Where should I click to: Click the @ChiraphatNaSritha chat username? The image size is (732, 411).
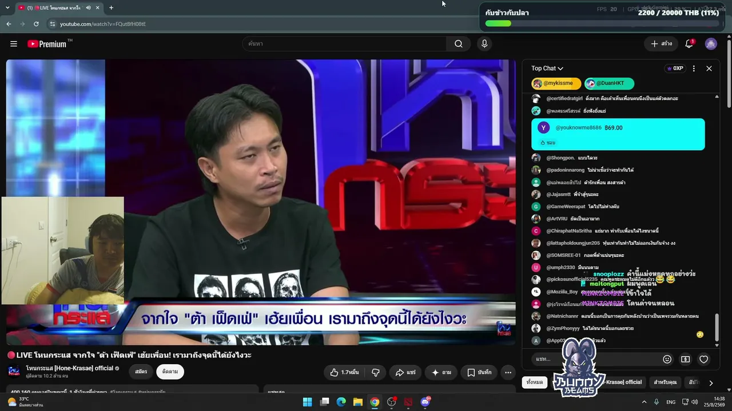click(569, 231)
